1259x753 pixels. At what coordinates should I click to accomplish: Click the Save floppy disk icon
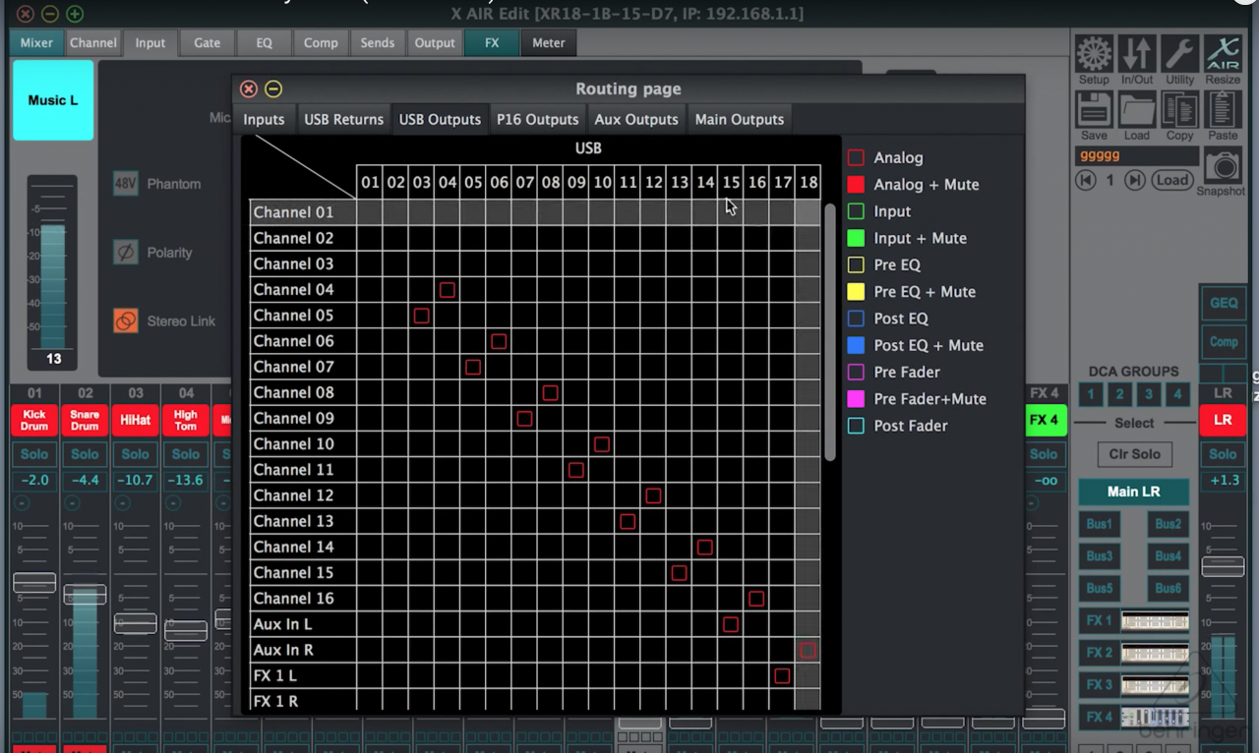(x=1094, y=110)
